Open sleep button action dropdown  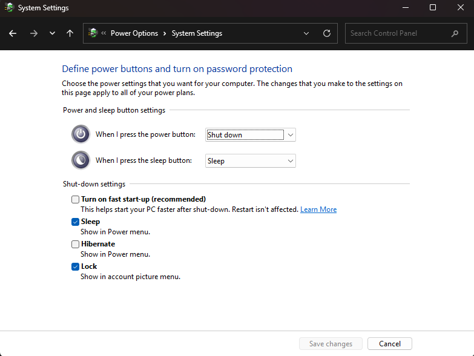click(250, 161)
